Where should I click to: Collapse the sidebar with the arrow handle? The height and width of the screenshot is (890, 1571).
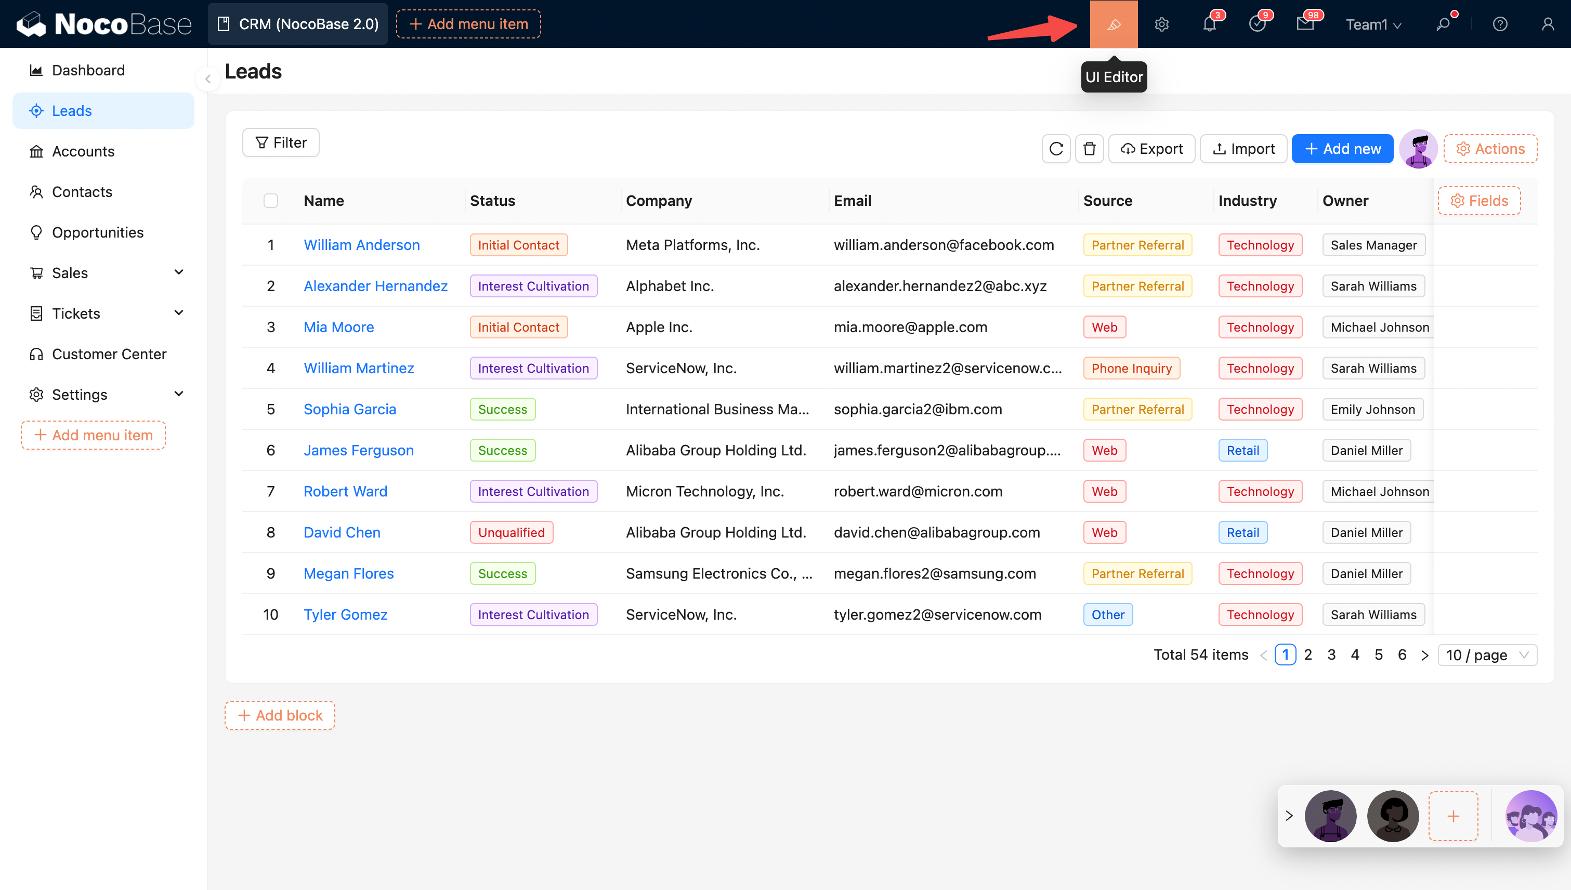pos(208,79)
